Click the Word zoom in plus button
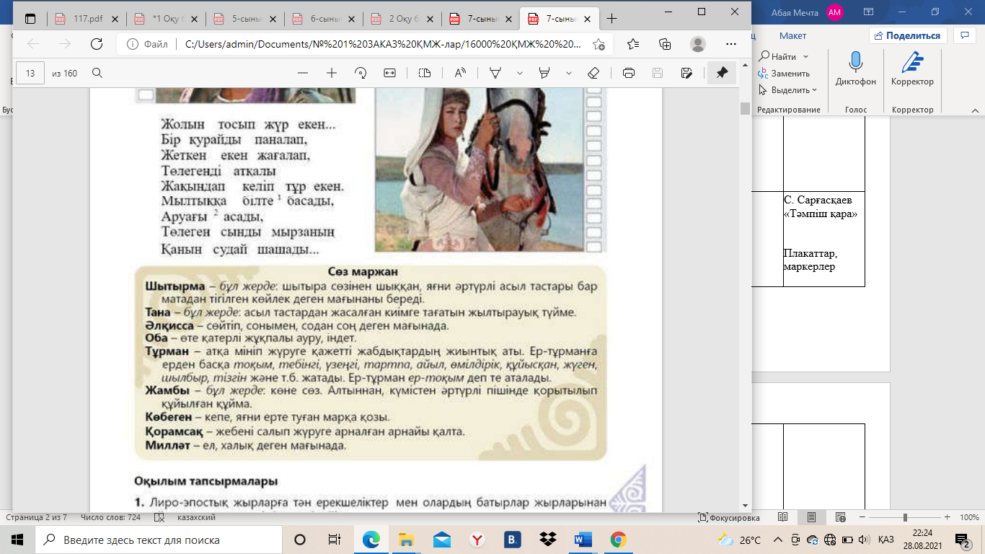Image resolution: width=985 pixels, height=554 pixels. (948, 518)
